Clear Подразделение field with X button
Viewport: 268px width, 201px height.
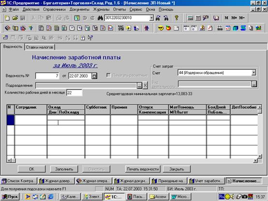tap(145, 85)
